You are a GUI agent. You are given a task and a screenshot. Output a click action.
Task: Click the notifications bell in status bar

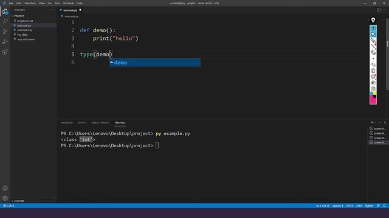point(384,206)
